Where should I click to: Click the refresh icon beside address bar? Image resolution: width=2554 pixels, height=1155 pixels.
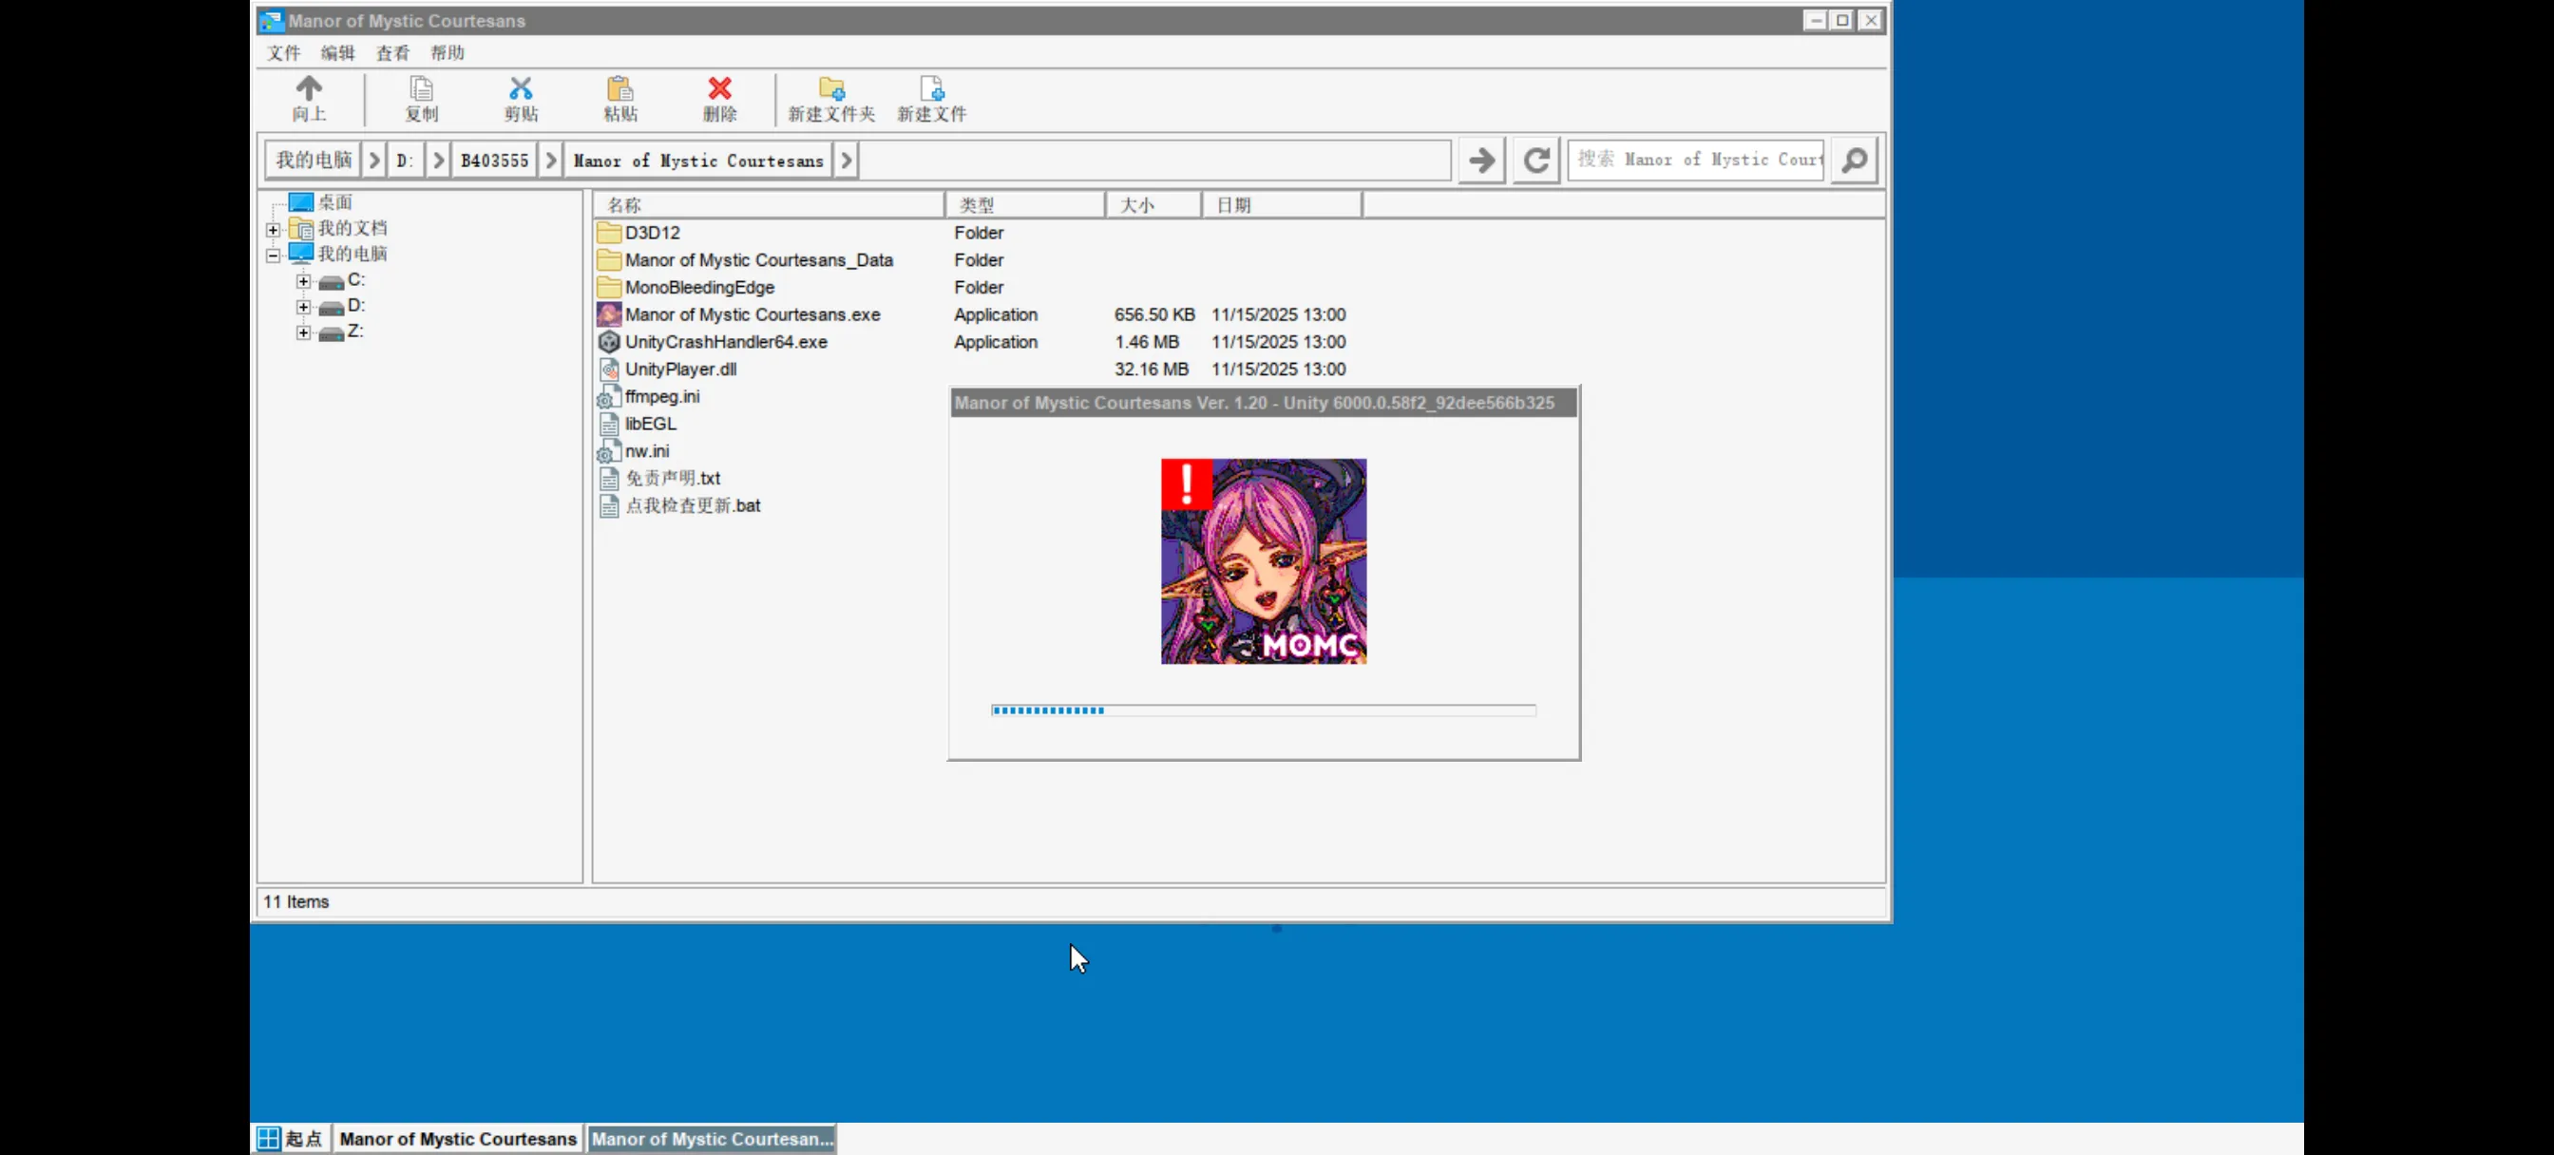pos(1535,161)
